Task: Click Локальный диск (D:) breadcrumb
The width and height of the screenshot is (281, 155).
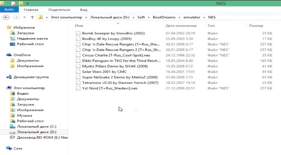Action: click(110, 17)
